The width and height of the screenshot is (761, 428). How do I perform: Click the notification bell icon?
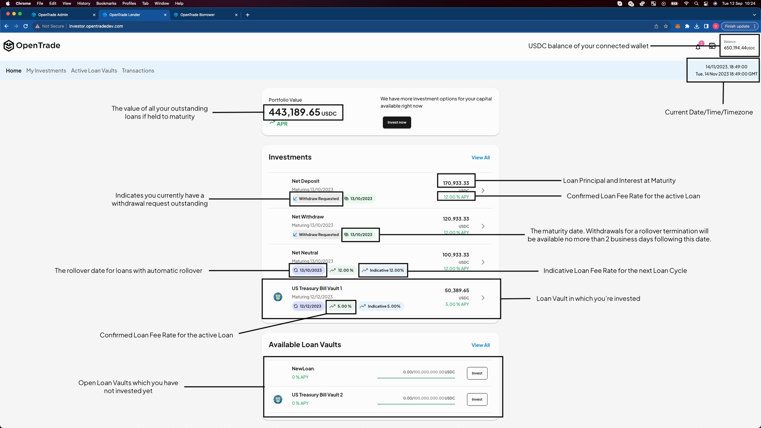click(x=698, y=47)
